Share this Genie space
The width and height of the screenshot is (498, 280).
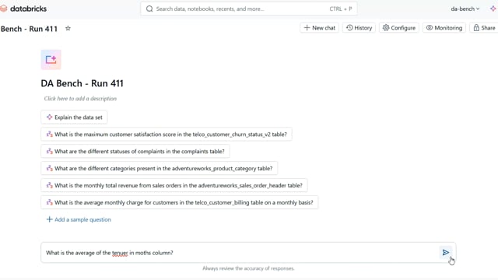click(x=484, y=28)
